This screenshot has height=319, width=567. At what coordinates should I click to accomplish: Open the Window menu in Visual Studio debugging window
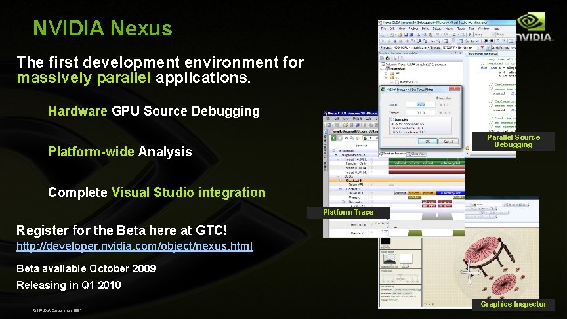coord(484,28)
